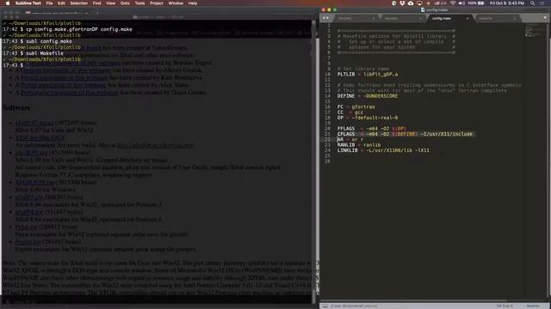This screenshot has width=551, height=309.
Task: Open the tab list dropdown at right
Action: pos(545,18)
